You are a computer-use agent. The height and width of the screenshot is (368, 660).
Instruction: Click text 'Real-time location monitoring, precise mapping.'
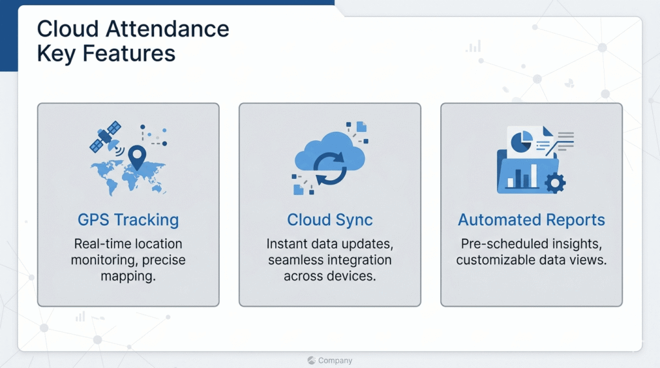[x=128, y=260]
